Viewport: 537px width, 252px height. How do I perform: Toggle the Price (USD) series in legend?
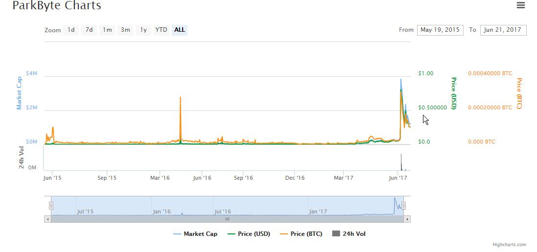point(249,234)
